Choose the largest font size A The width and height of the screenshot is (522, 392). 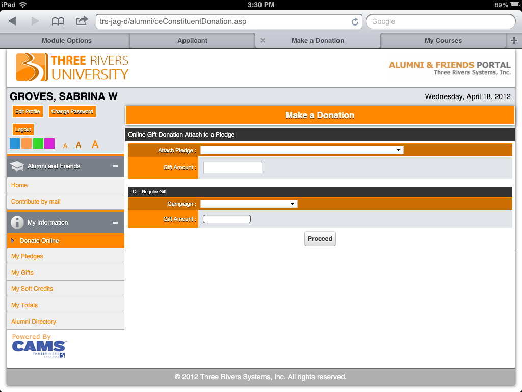(x=95, y=145)
